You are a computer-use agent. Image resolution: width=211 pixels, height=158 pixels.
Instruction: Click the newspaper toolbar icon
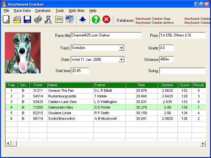tap(38, 19)
